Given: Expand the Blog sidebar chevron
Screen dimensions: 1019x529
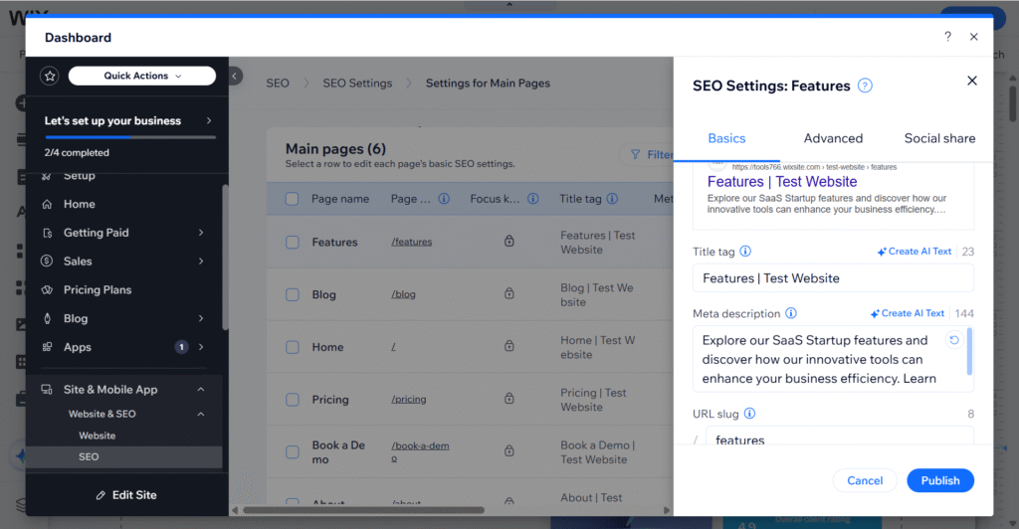Looking at the screenshot, I should 201,318.
